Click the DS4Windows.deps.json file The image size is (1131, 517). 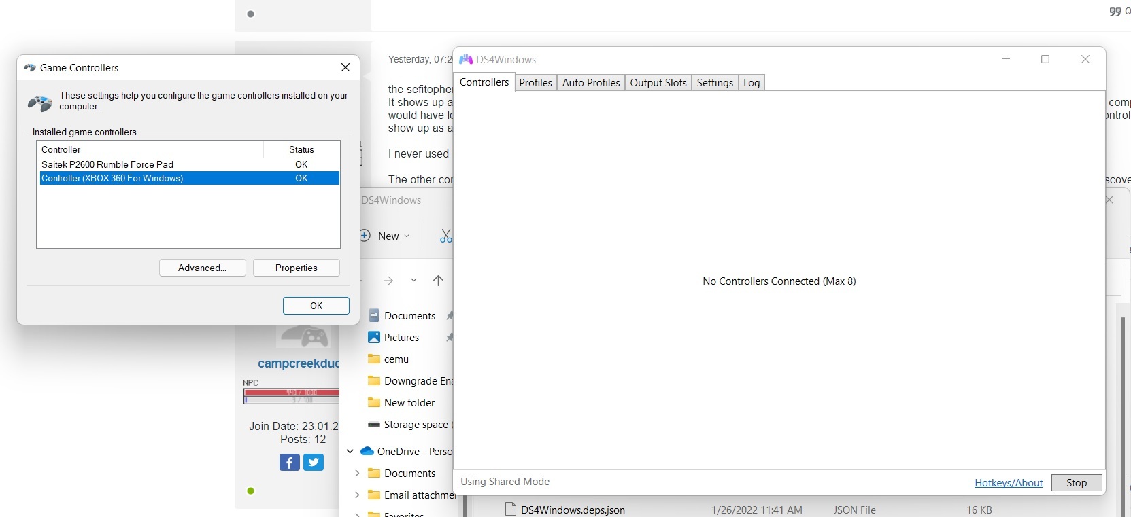(572, 510)
